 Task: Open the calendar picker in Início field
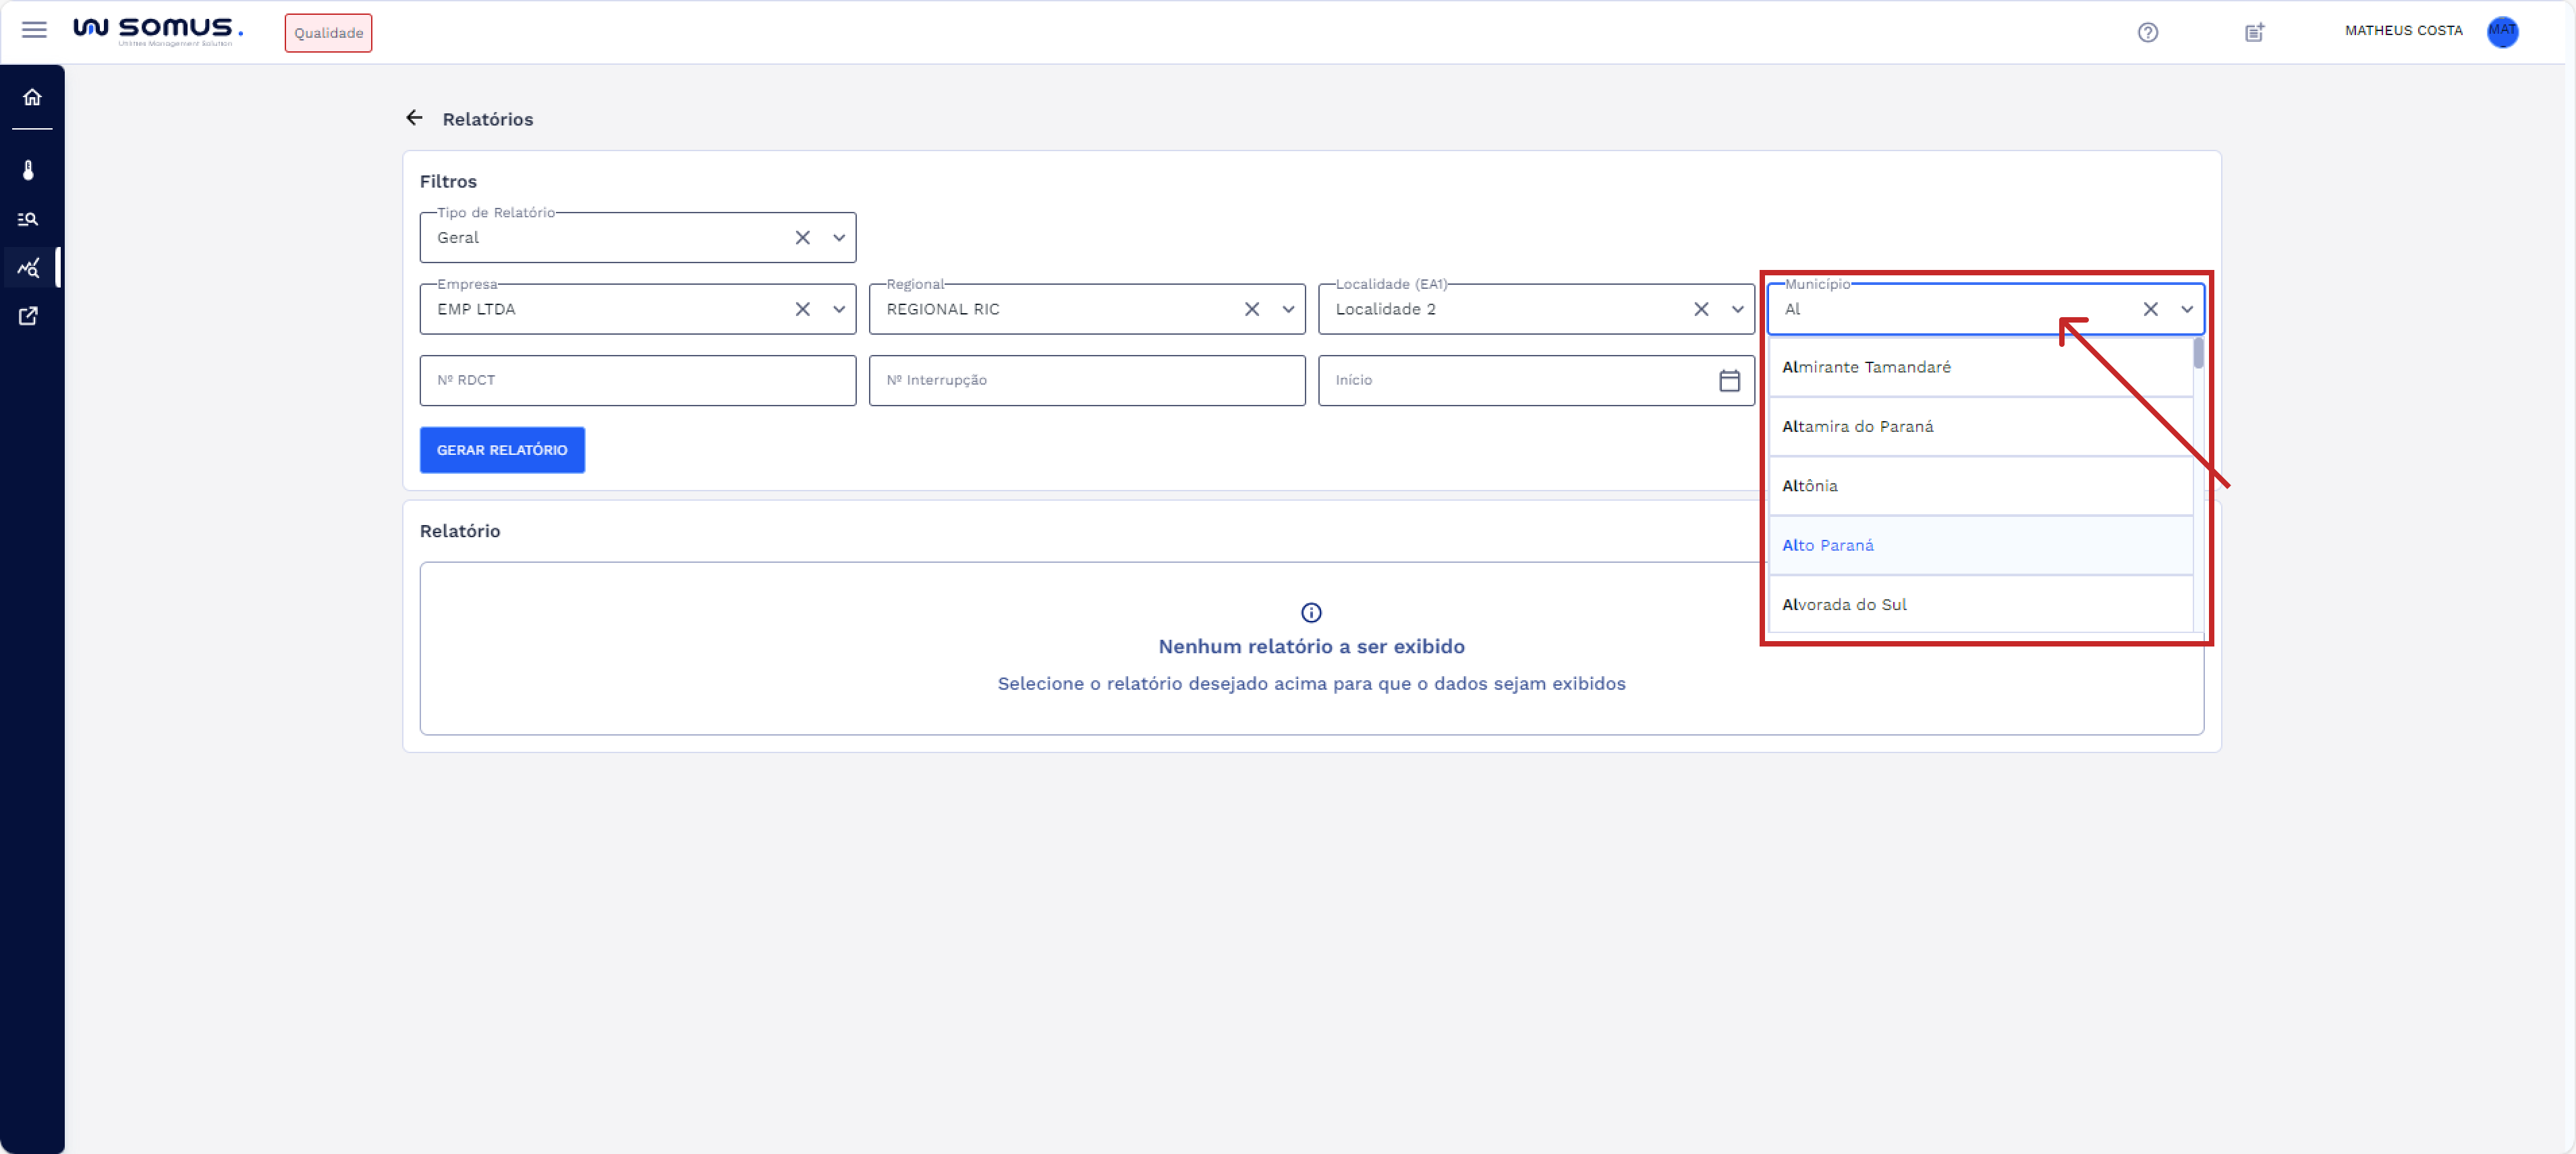click(1729, 380)
